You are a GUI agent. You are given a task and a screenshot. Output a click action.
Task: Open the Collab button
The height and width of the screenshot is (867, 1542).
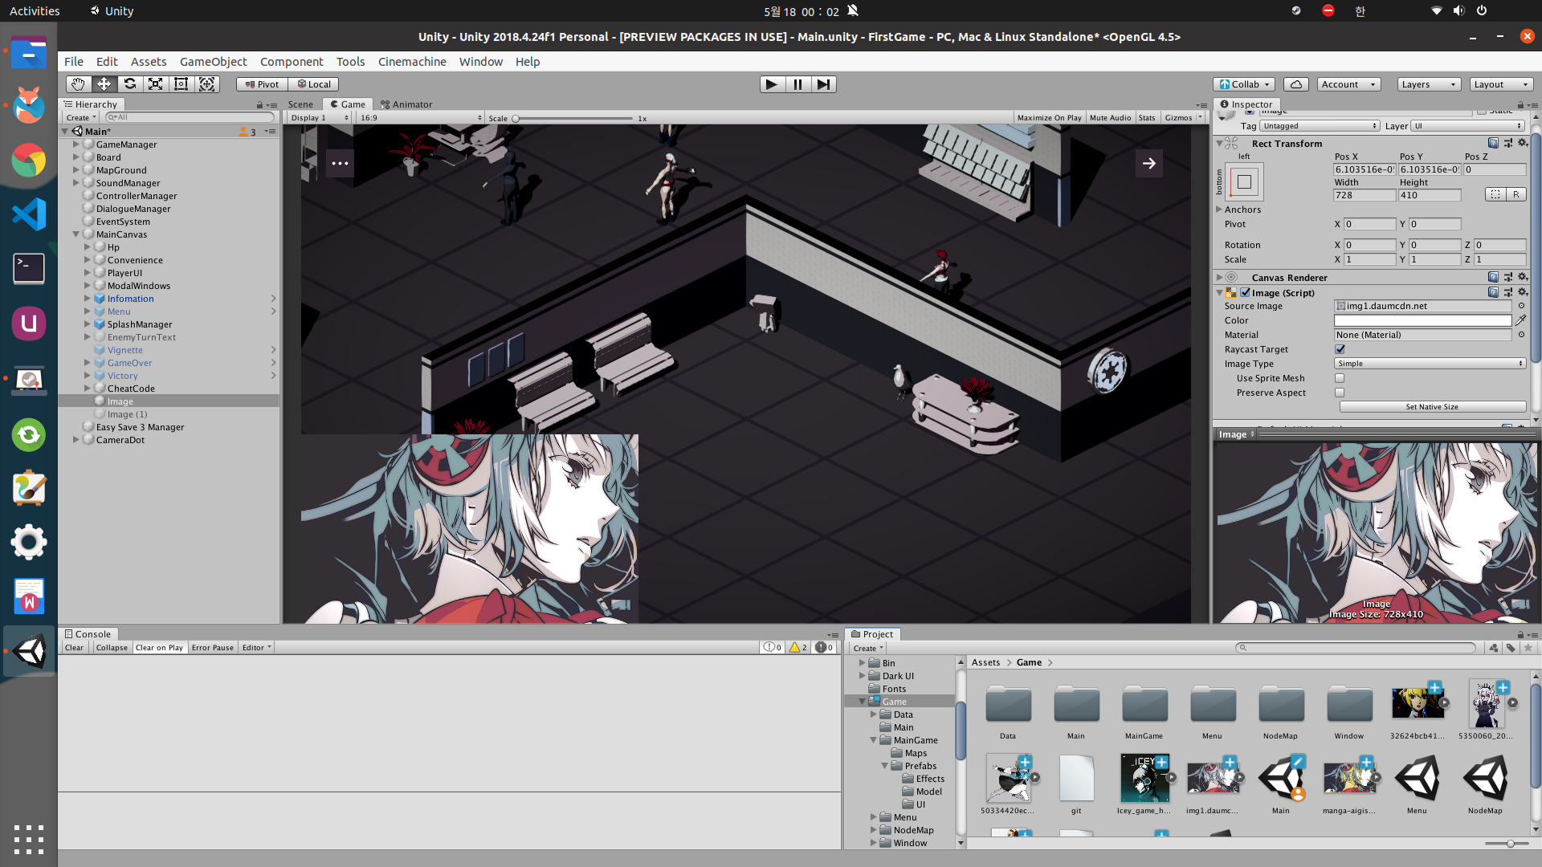(x=1244, y=84)
